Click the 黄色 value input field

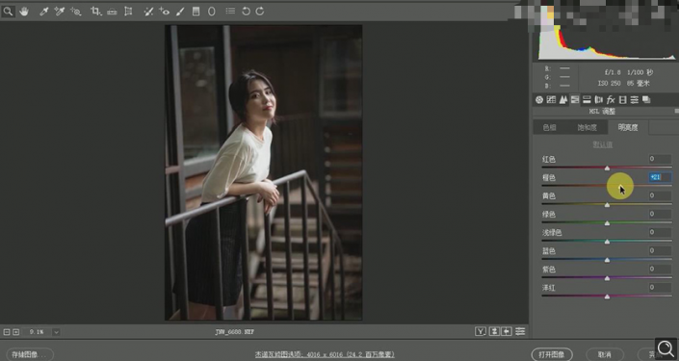pos(660,195)
